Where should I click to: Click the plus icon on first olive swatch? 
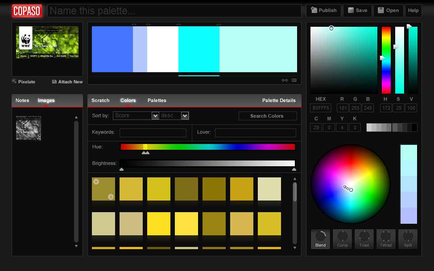[x=96, y=181]
